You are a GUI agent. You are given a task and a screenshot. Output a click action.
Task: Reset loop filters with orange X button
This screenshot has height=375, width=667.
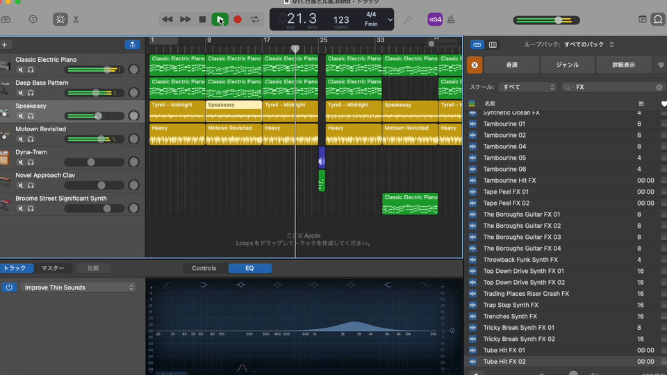point(475,65)
